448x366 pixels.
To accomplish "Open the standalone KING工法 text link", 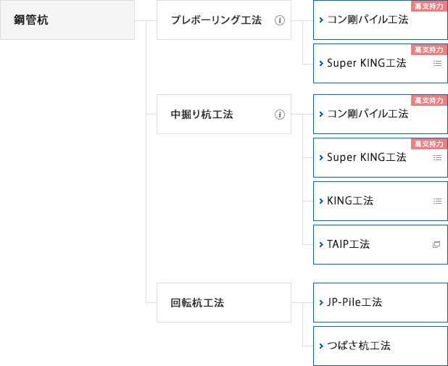I will click(x=350, y=201).
